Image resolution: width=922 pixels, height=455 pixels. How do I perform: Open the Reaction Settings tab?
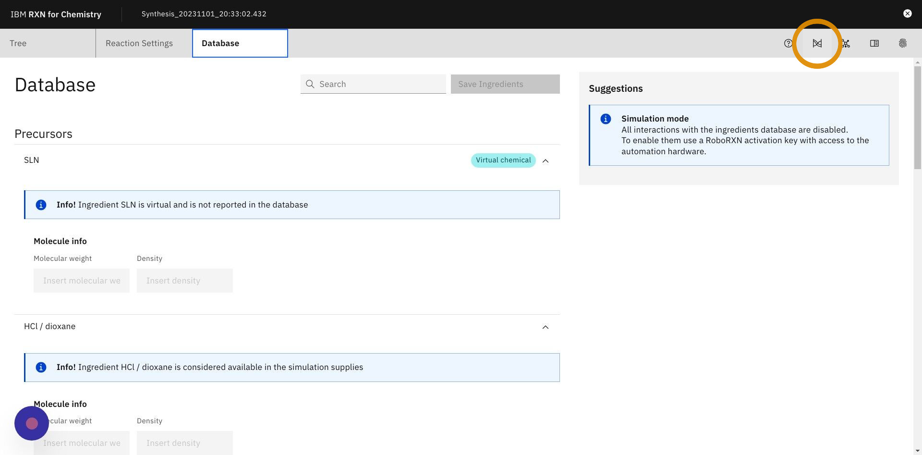pyautogui.click(x=144, y=43)
